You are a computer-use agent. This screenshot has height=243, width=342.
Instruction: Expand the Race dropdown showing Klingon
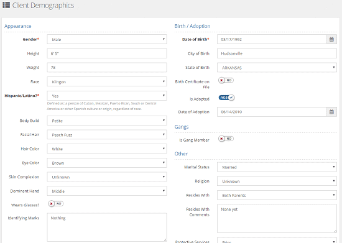click(107, 82)
